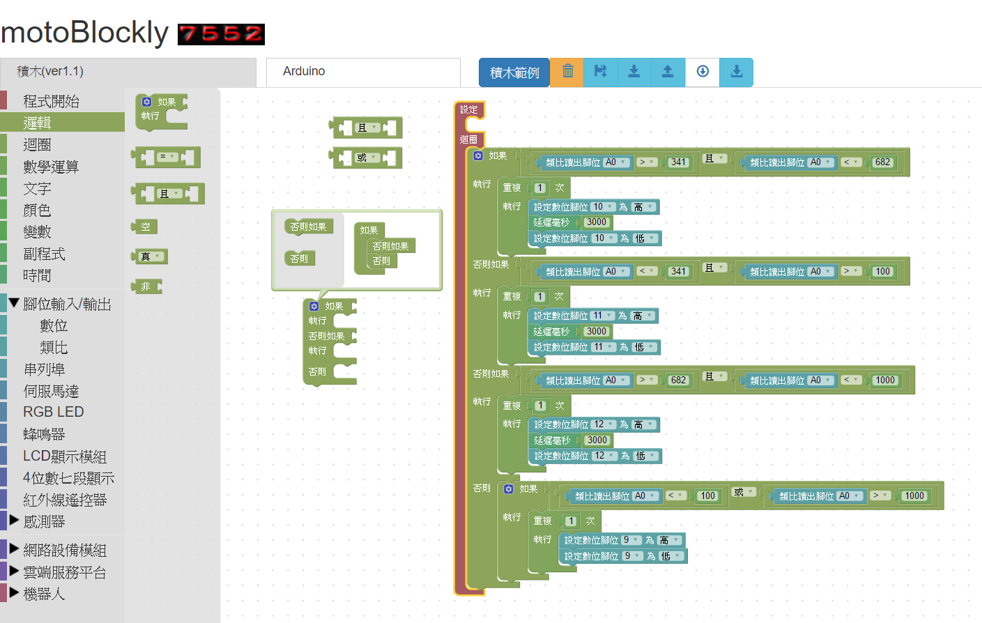Image resolution: width=982 pixels, height=623 pixels.
Task: Click the circled download arrow icon
Action: pos(703,72)
